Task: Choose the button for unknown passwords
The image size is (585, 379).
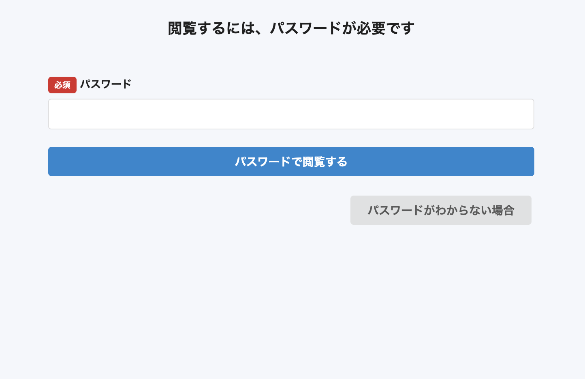Action: pyautogui.click(x=441, y=210)
